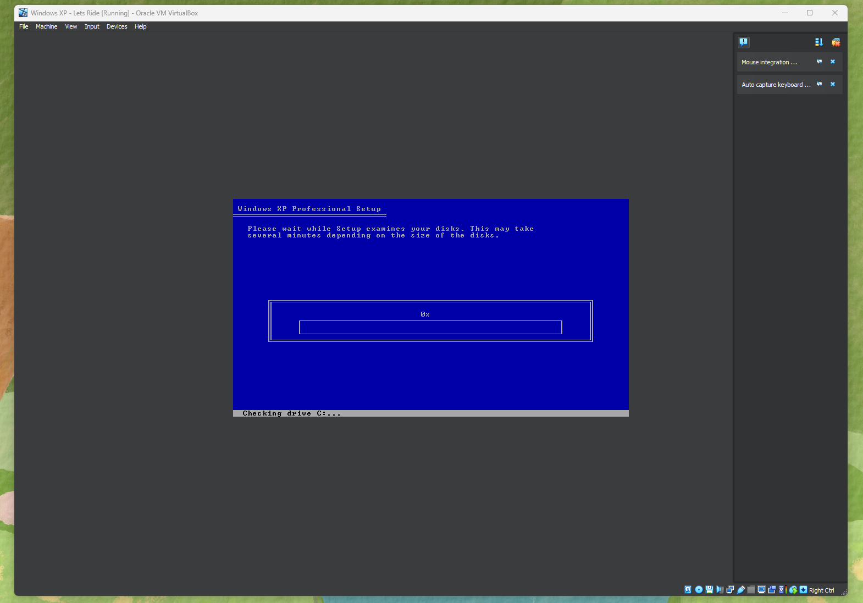This screenshot has width=863, height=603.
Task: Click don't-show-again icon for Auto capture keyboard
Action: coord(819,84)
